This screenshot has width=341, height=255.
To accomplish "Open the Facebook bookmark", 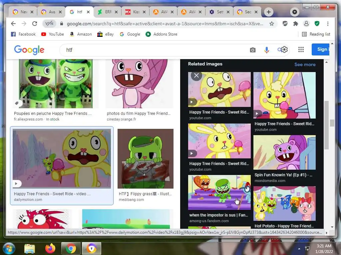I will [x=23, y=34].
